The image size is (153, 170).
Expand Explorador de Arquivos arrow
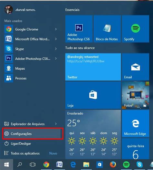pos(56,124)
